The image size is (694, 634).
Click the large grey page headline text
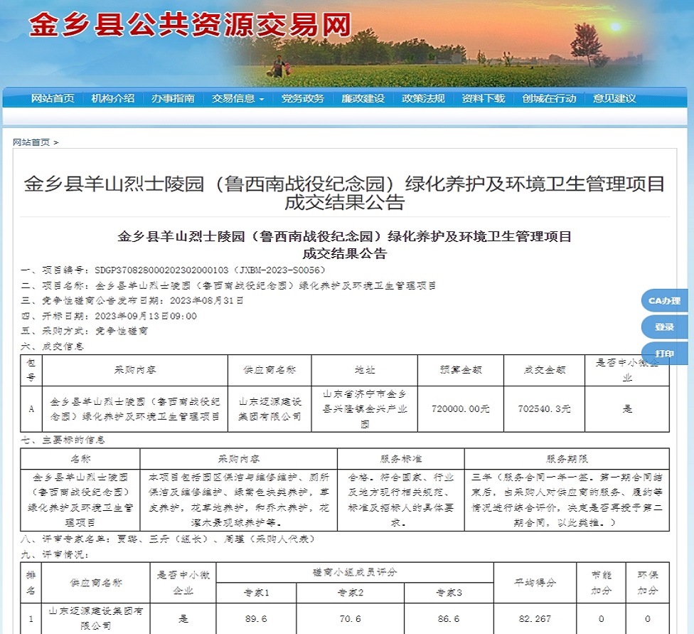(x=344, y=193)
